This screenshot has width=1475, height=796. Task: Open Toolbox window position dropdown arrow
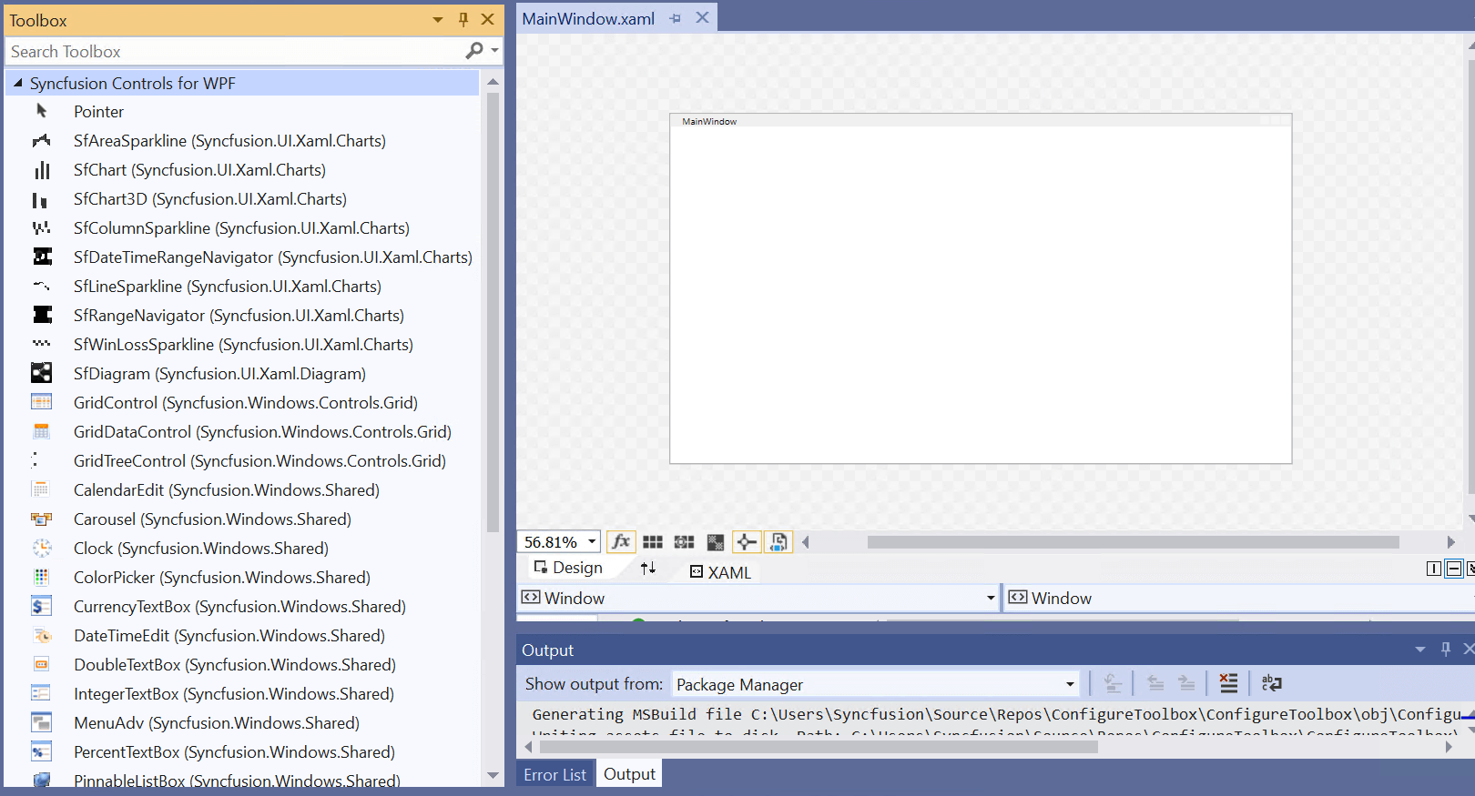click(x=438, y=19)
